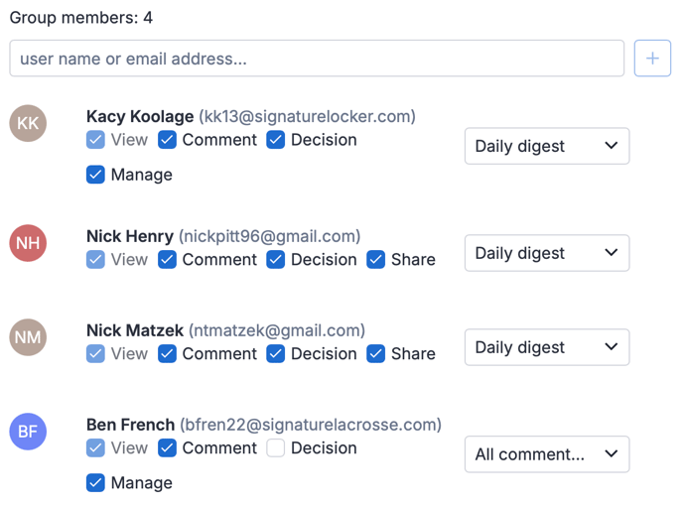The width and height of the screenshot is (683, 506).
Task: Click Ben French's member name
Action: [130, 425]
